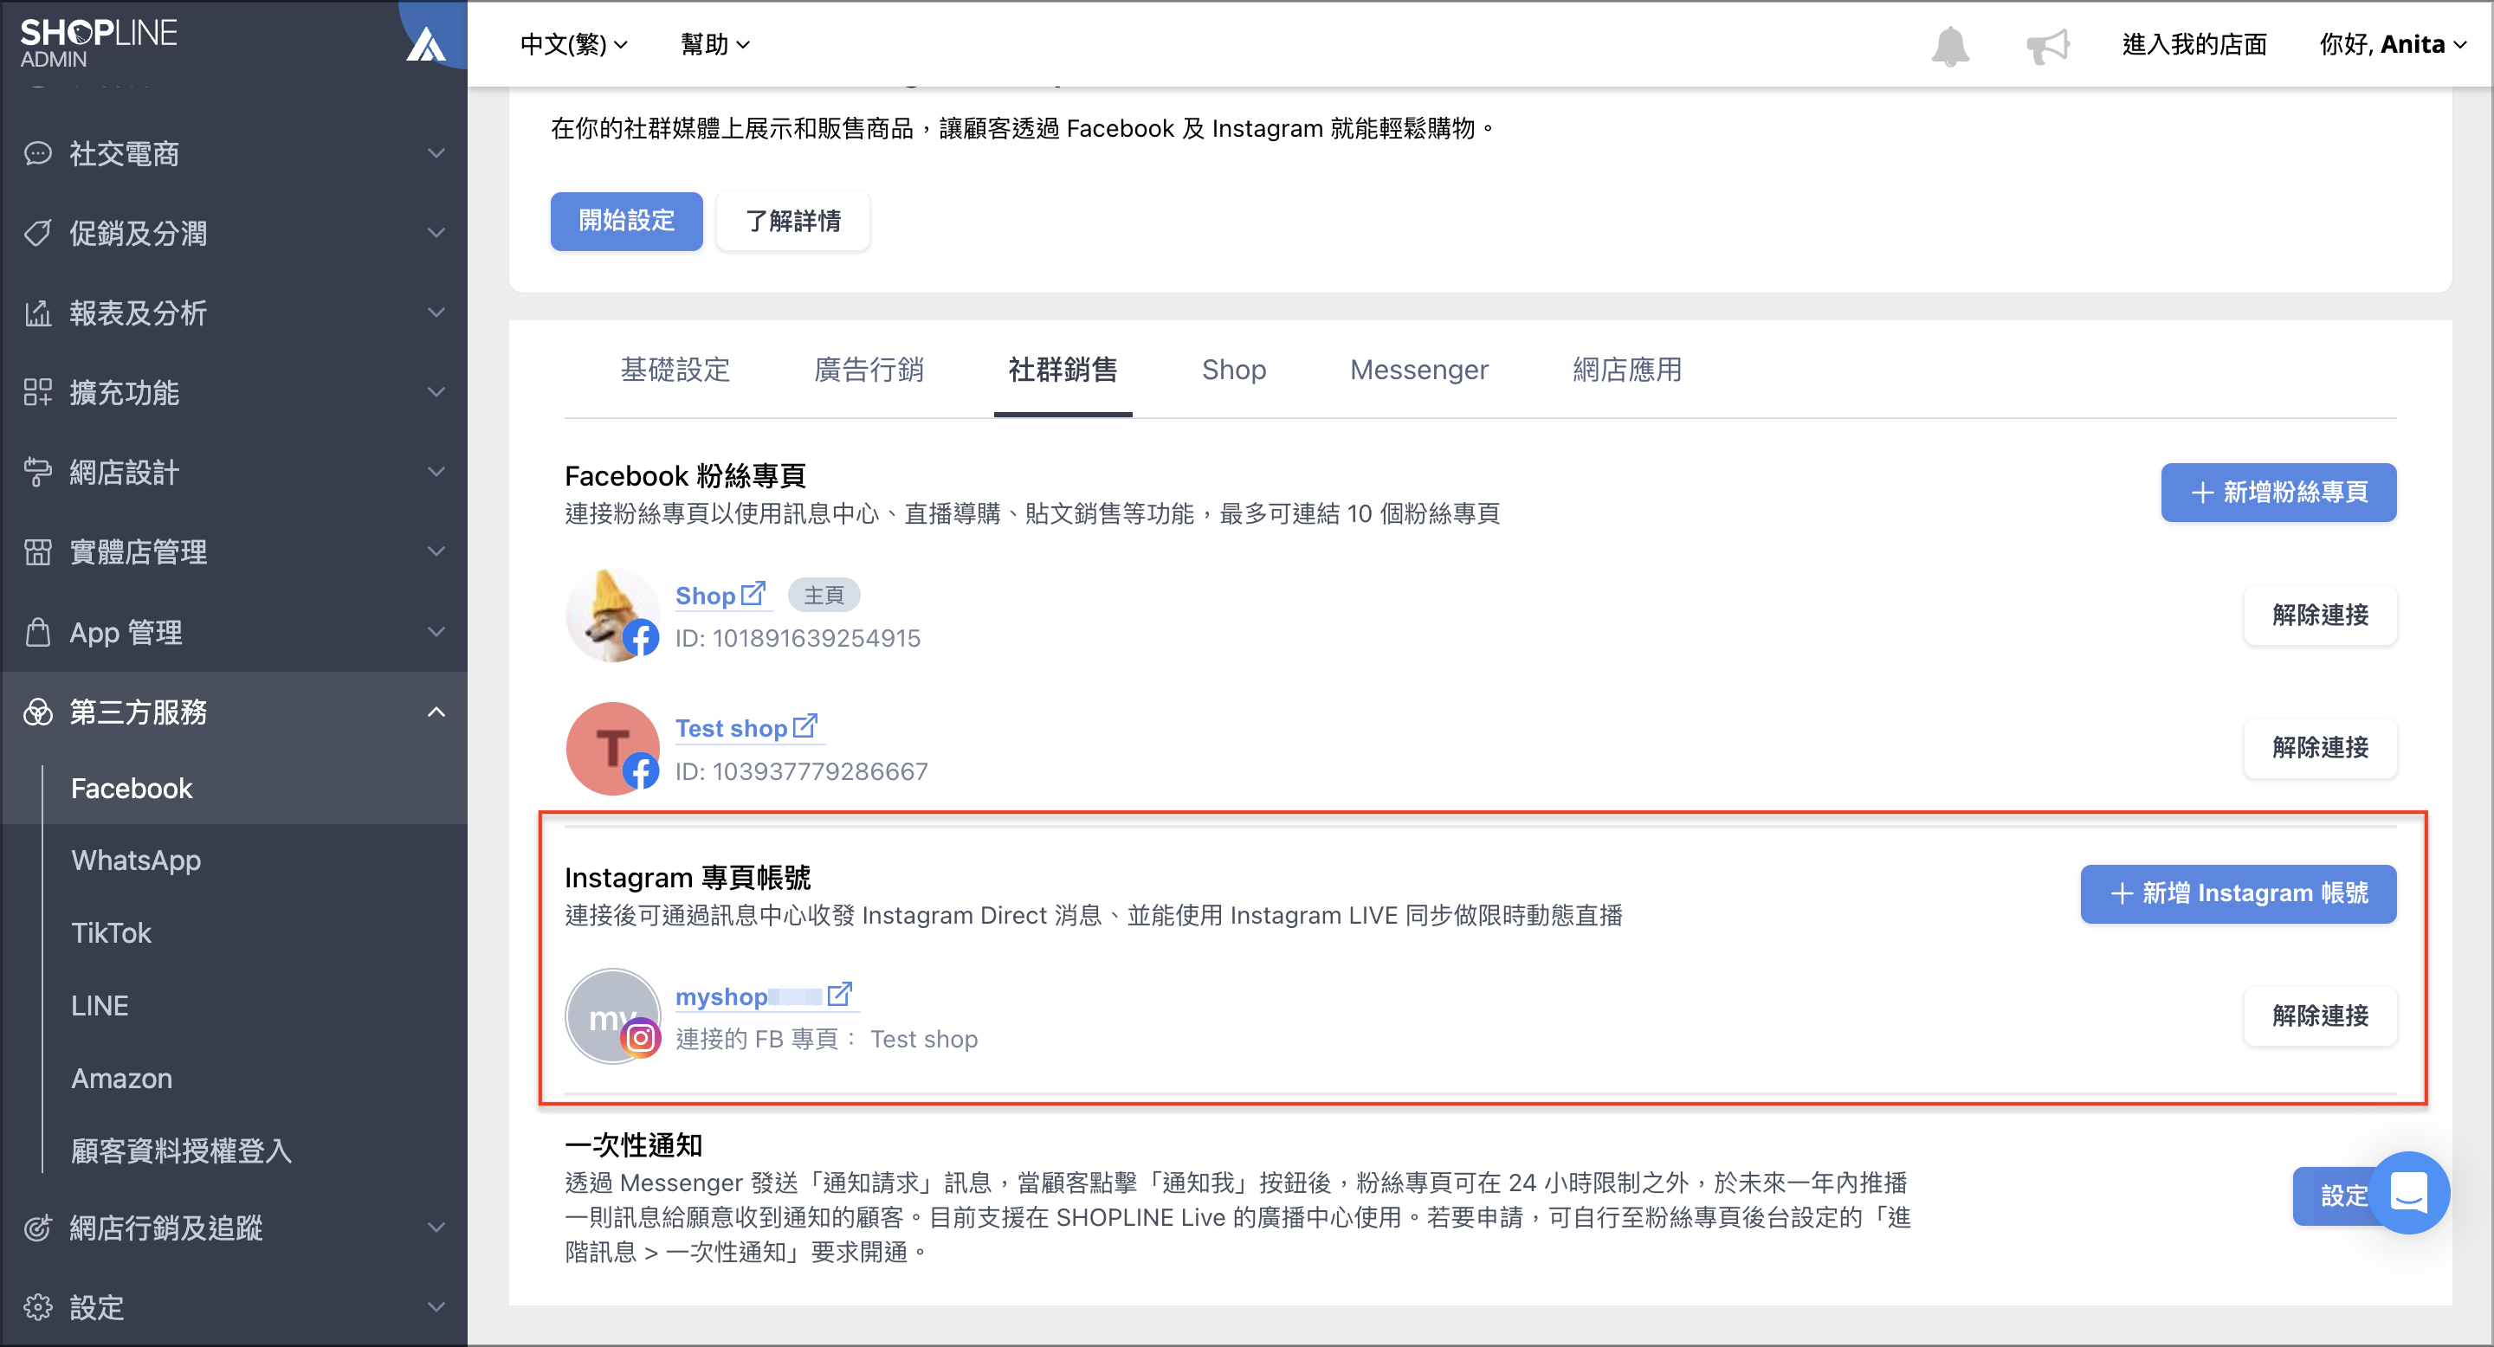Screen dimensions: 2494x1347
Task: Click the 新增 Instagram 帳號 button
Action: coord(2239,893)
